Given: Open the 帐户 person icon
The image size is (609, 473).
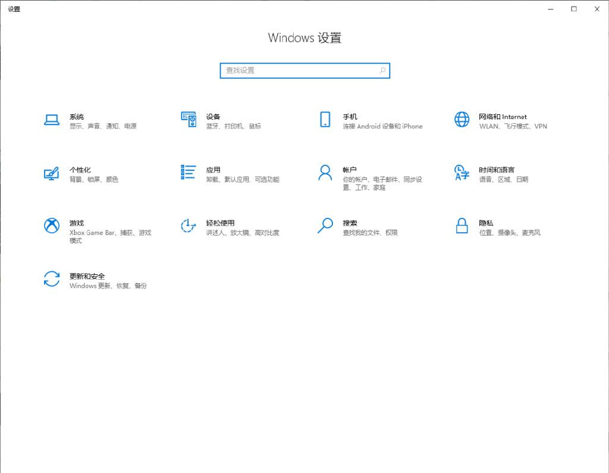Looking at the screenshot, I should [325, 173].
